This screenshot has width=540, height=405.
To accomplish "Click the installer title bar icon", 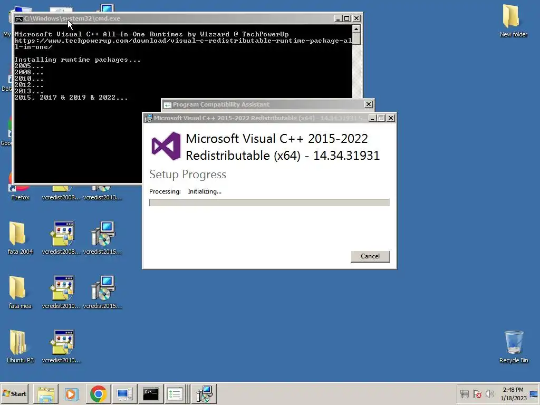I will pos(148,118).
